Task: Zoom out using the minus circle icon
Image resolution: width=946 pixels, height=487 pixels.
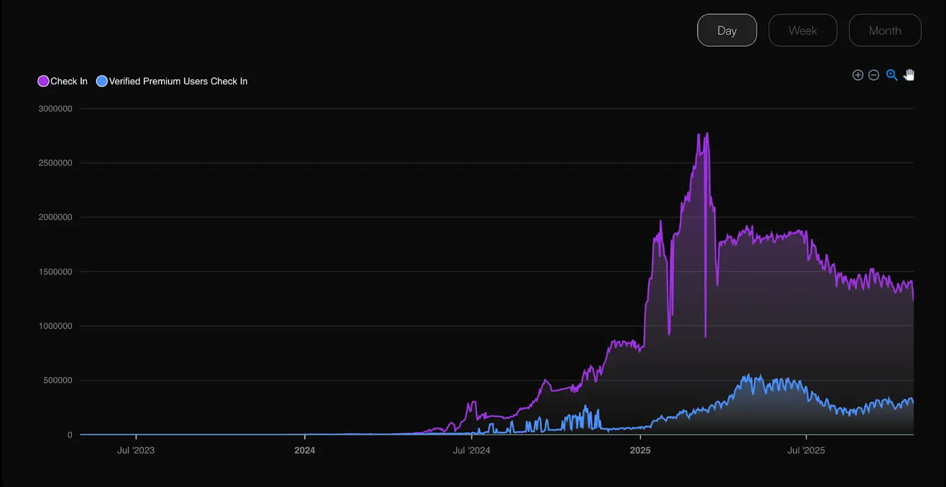Action: click(x=874, y=75)
